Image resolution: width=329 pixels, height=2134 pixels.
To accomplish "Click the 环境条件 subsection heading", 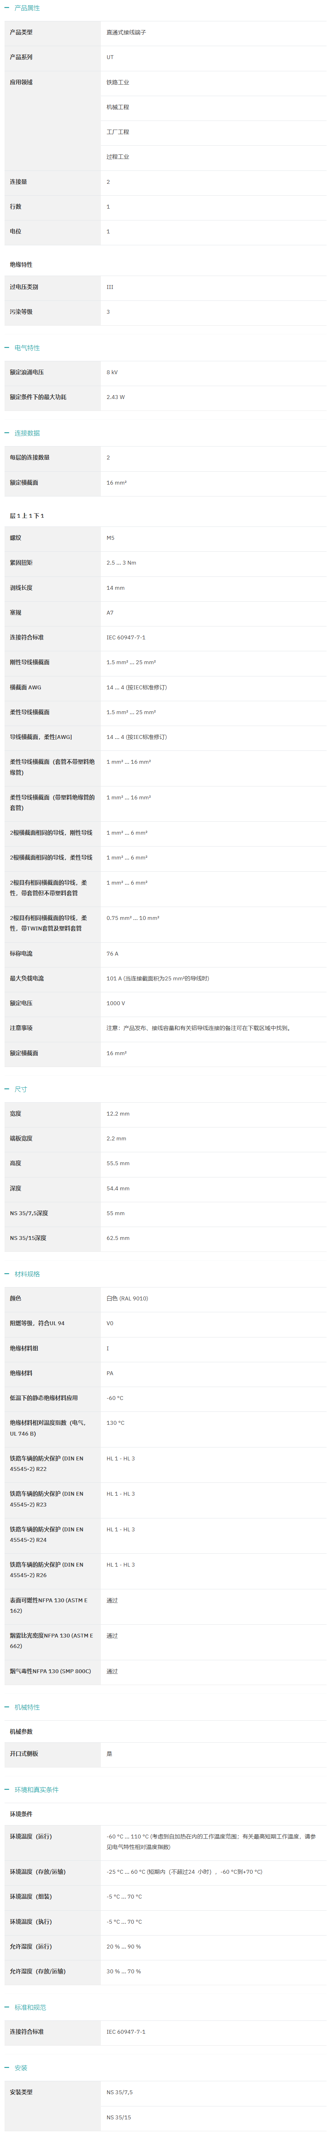I will [x=22, y=1814].
